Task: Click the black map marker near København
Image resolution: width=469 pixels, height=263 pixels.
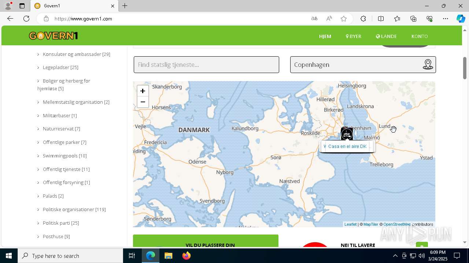Action: tap(347, 134)
